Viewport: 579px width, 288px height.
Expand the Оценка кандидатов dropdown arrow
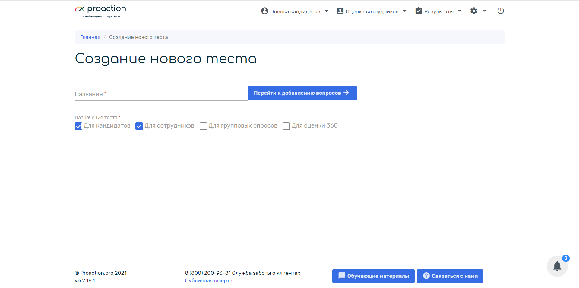326,11
